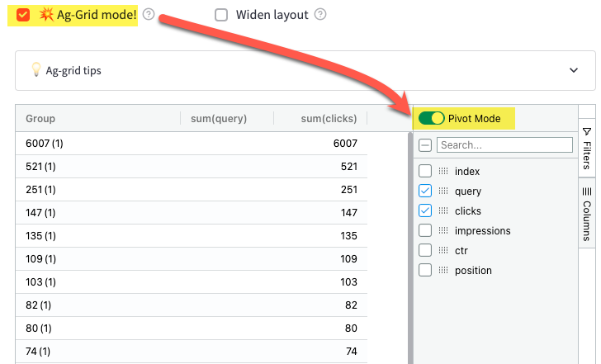This screenshot has height=364, width=601.
Task: Click drag handle icon for index column
Action: click(443, 172)
